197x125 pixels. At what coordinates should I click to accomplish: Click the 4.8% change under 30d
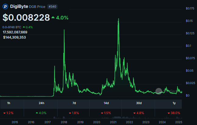click(x=139, y=113)
